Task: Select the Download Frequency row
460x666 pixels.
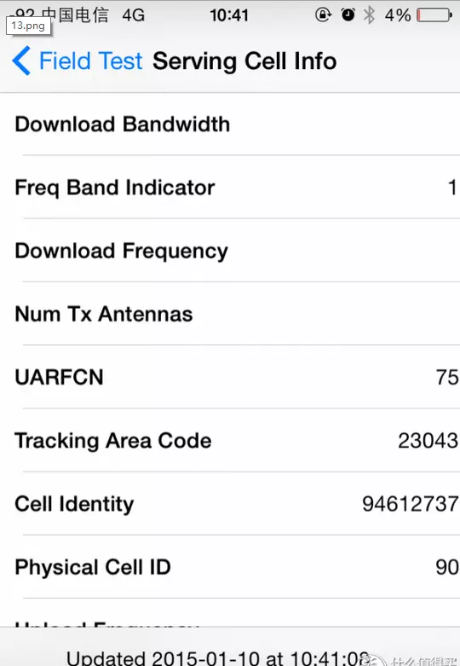Action: [230, 251]
